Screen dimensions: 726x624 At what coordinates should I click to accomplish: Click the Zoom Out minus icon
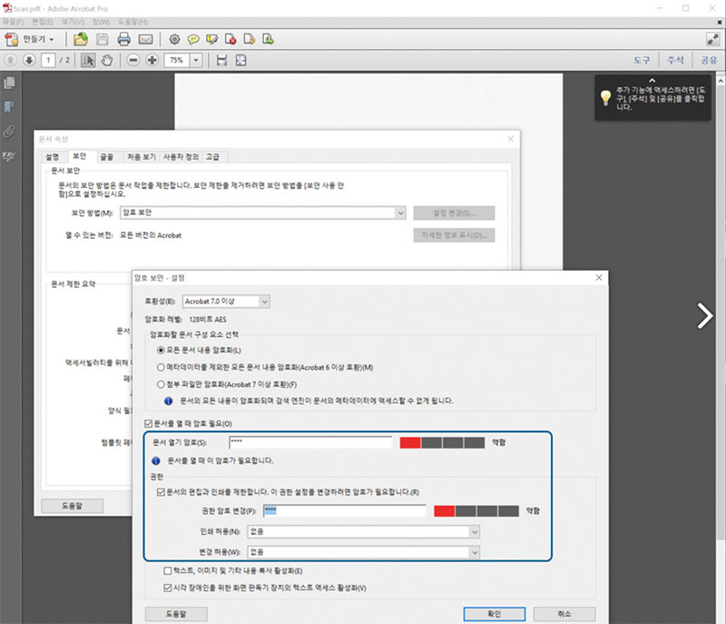pyautogui.click(x=132, y=60)
